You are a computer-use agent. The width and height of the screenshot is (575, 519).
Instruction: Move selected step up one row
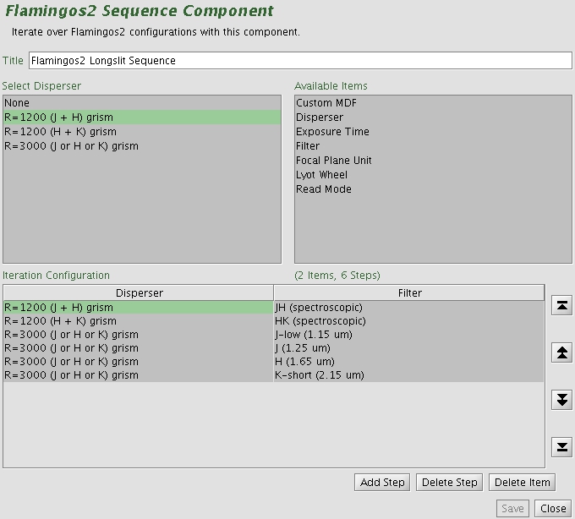[x=561, y=352]
